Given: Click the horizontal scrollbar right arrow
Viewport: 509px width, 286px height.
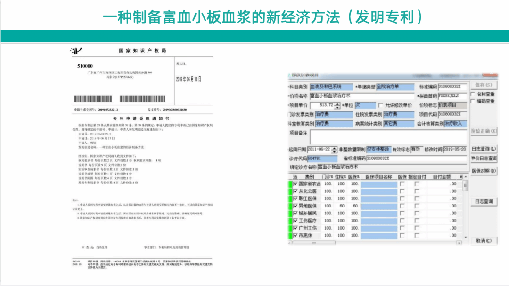Looking at the screenshot, I should point(460,242).
